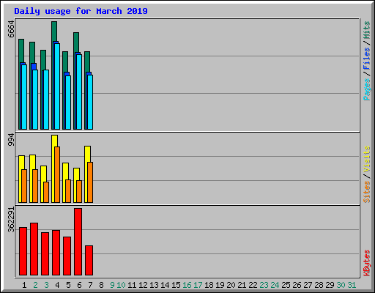This screenshot has width=375, height=293.
Task: Click the red KBytes bar for day 1
Action: [23, 251]
